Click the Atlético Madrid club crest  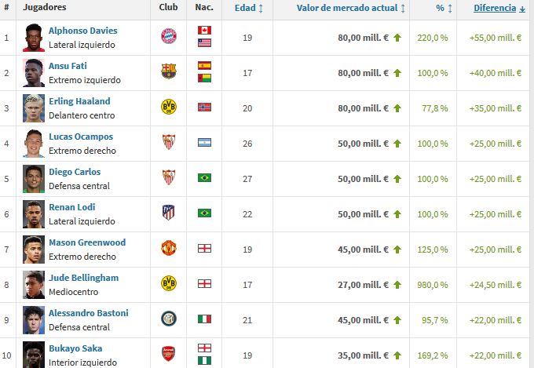pos(168,213)
